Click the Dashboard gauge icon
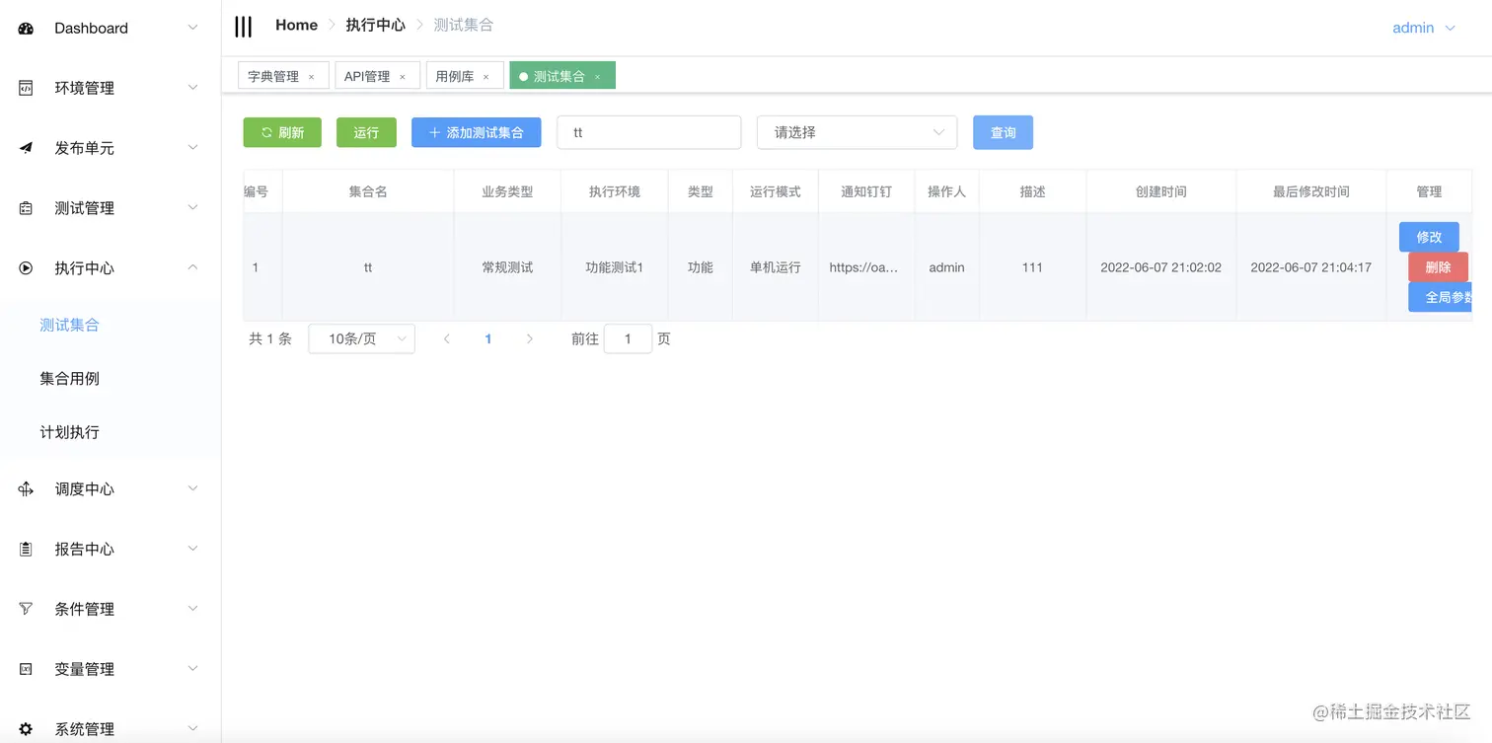 click(26, 29)
